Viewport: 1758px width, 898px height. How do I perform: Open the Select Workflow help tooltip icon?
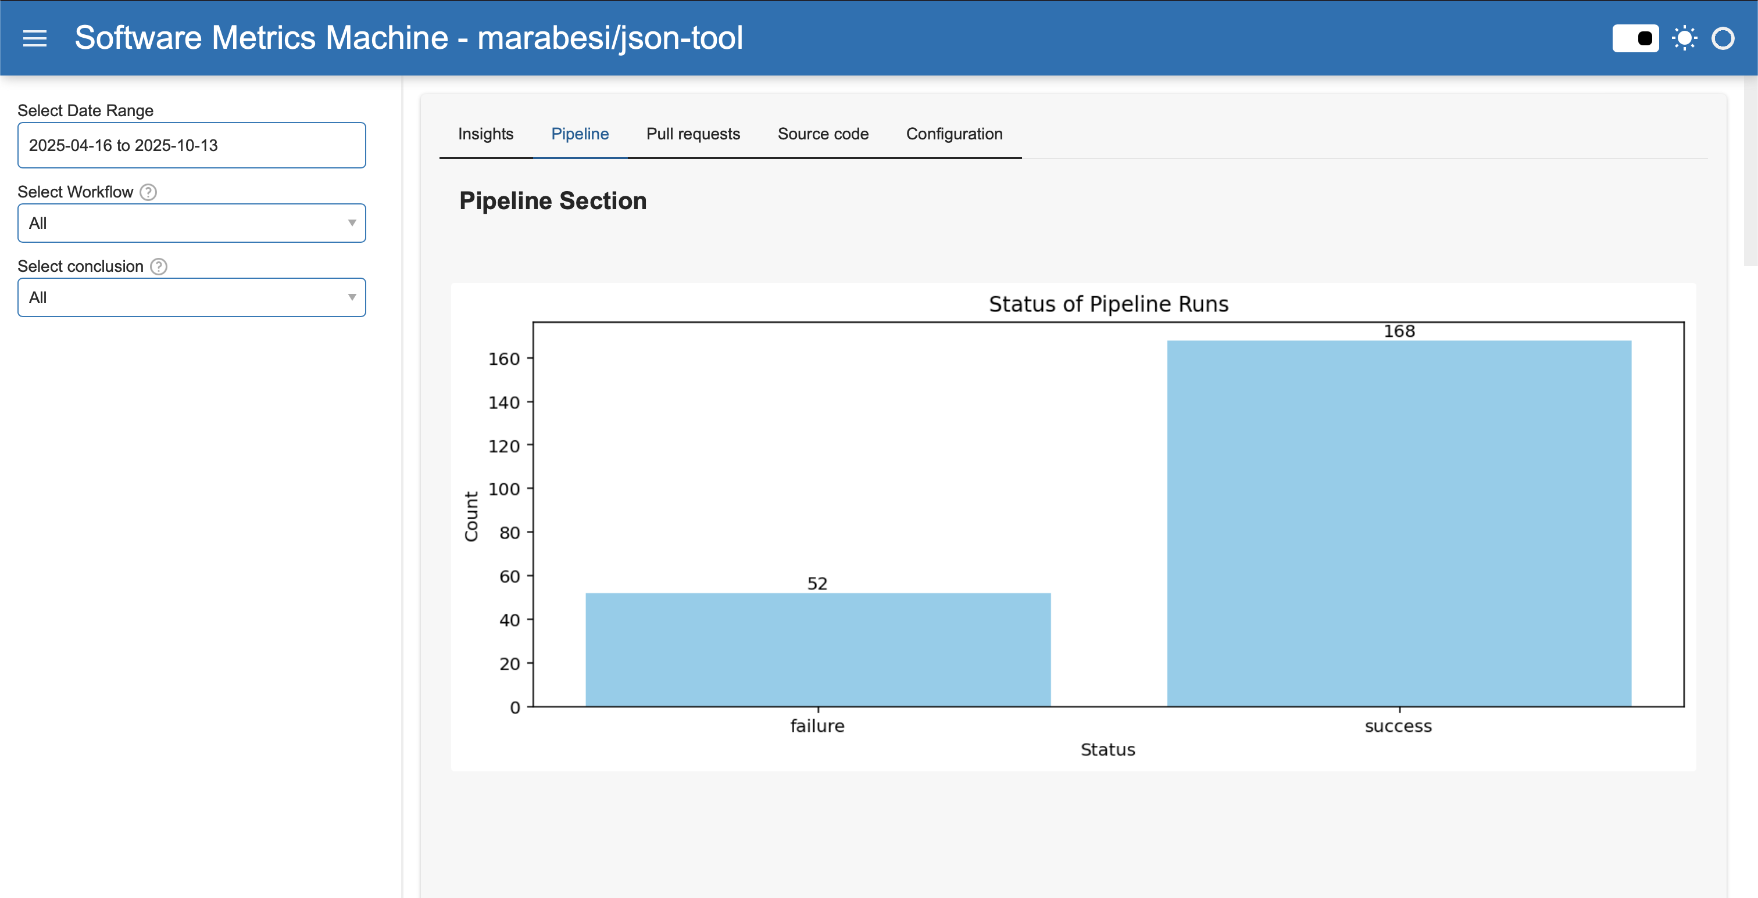point(148,193)
